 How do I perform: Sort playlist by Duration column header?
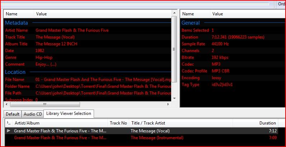[267, 123]
